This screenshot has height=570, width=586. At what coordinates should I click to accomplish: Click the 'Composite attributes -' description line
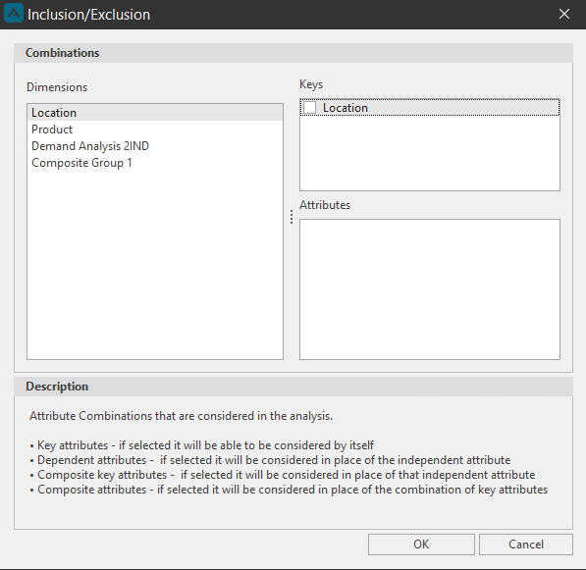289,490
